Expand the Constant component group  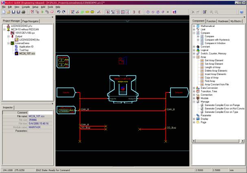(x=194, y=47)
